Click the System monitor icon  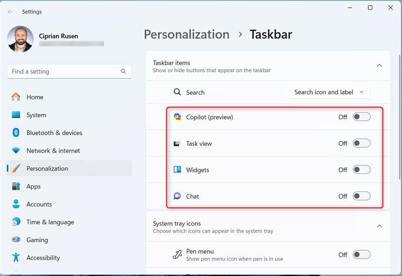[16, 115]
